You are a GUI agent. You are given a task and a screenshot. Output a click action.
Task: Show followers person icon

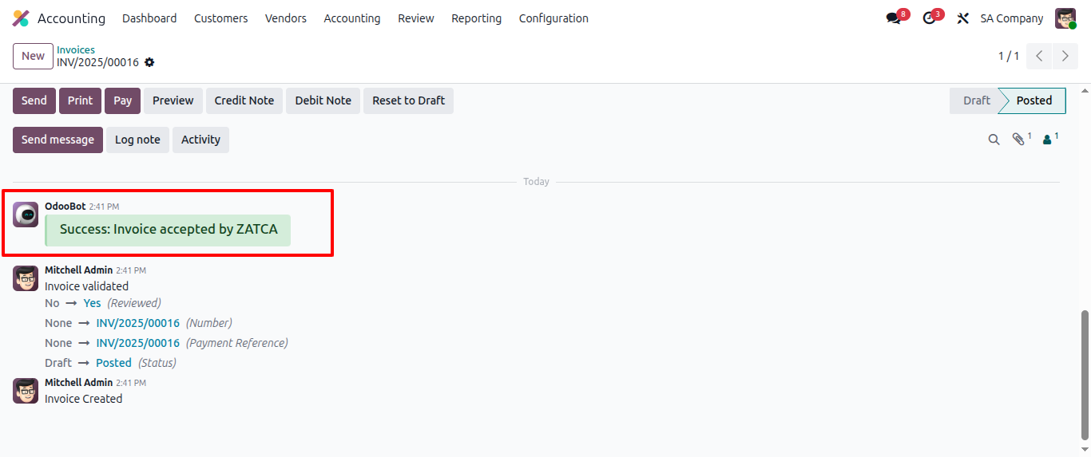(x=1047, y=140)
